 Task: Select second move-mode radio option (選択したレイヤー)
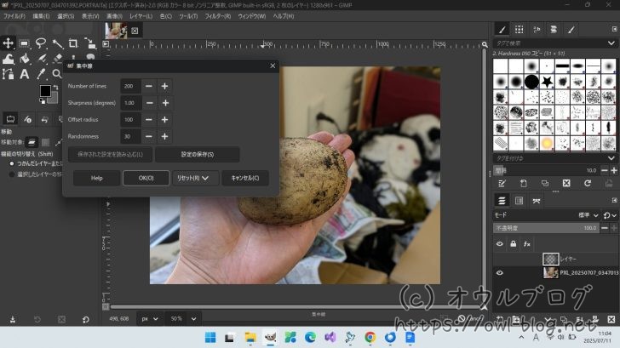[11, 174]
